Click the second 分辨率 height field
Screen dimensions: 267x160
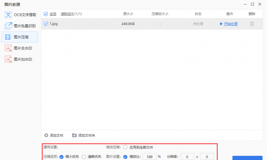[x=207, y=157]
